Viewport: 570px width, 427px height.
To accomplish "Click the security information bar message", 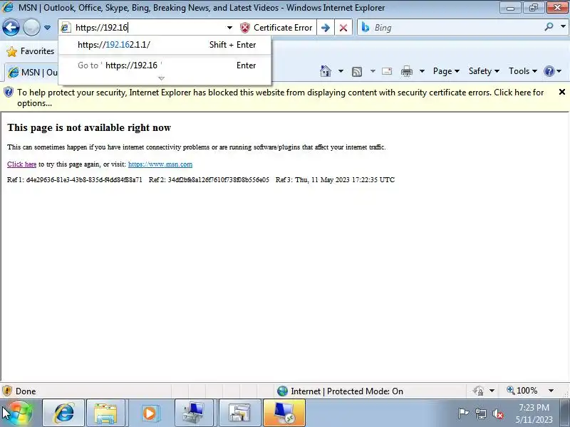I will [280, 97].
